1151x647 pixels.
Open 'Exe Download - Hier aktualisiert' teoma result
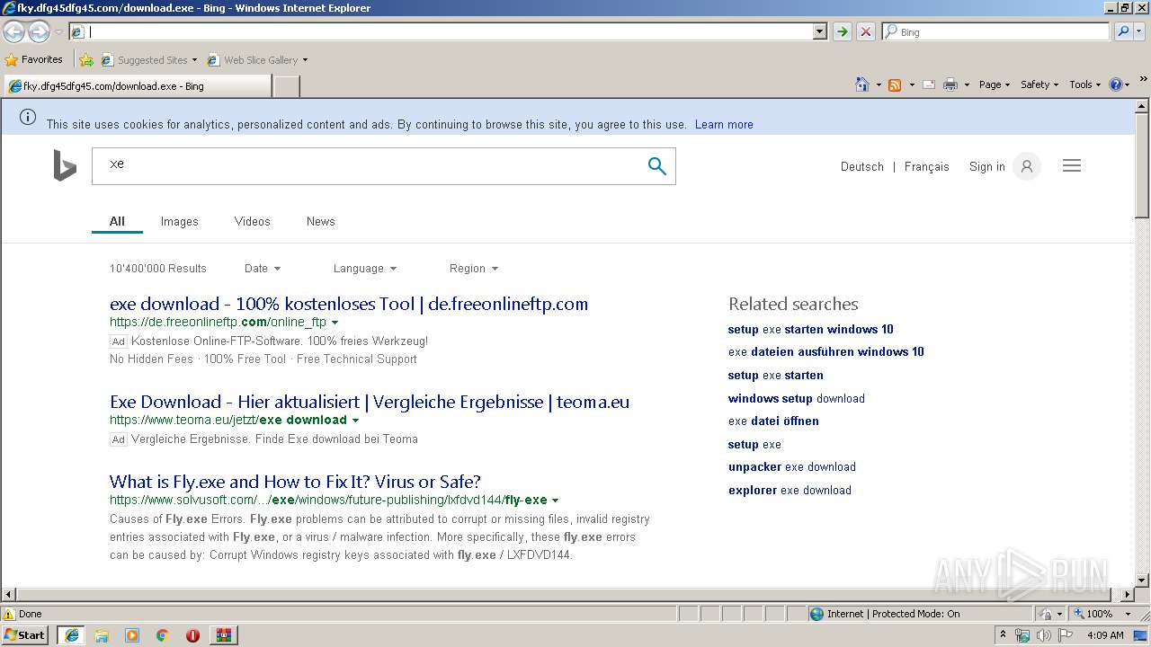click(x=370, y=402)
